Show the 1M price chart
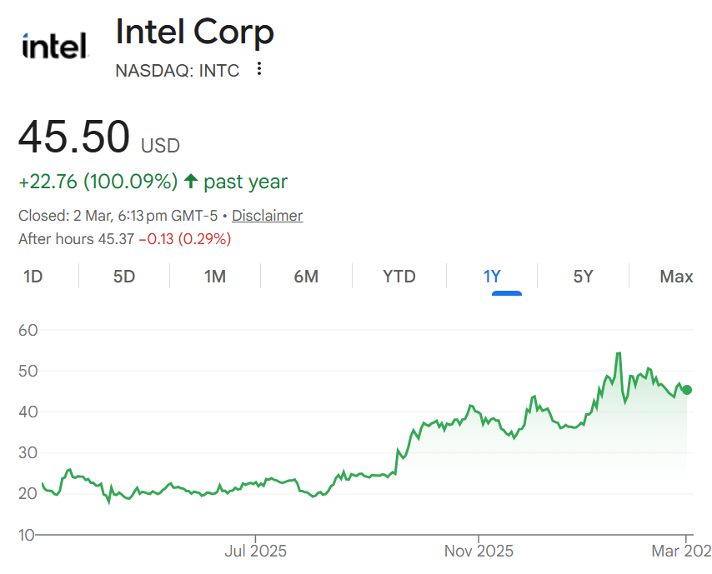The image size is (712, 574). tap(215, 277)
